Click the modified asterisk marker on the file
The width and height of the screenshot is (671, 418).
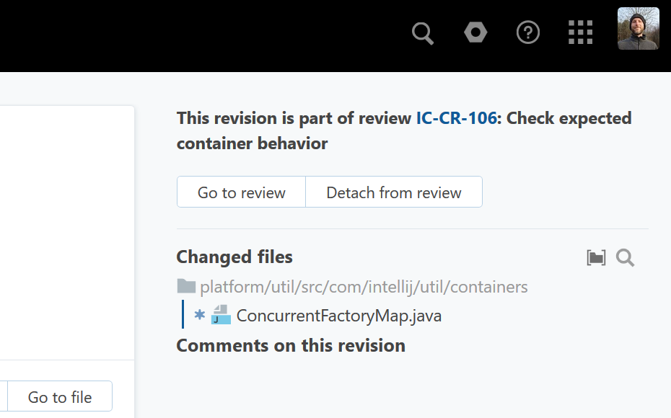pyautogui.click(x=200, y=315)
